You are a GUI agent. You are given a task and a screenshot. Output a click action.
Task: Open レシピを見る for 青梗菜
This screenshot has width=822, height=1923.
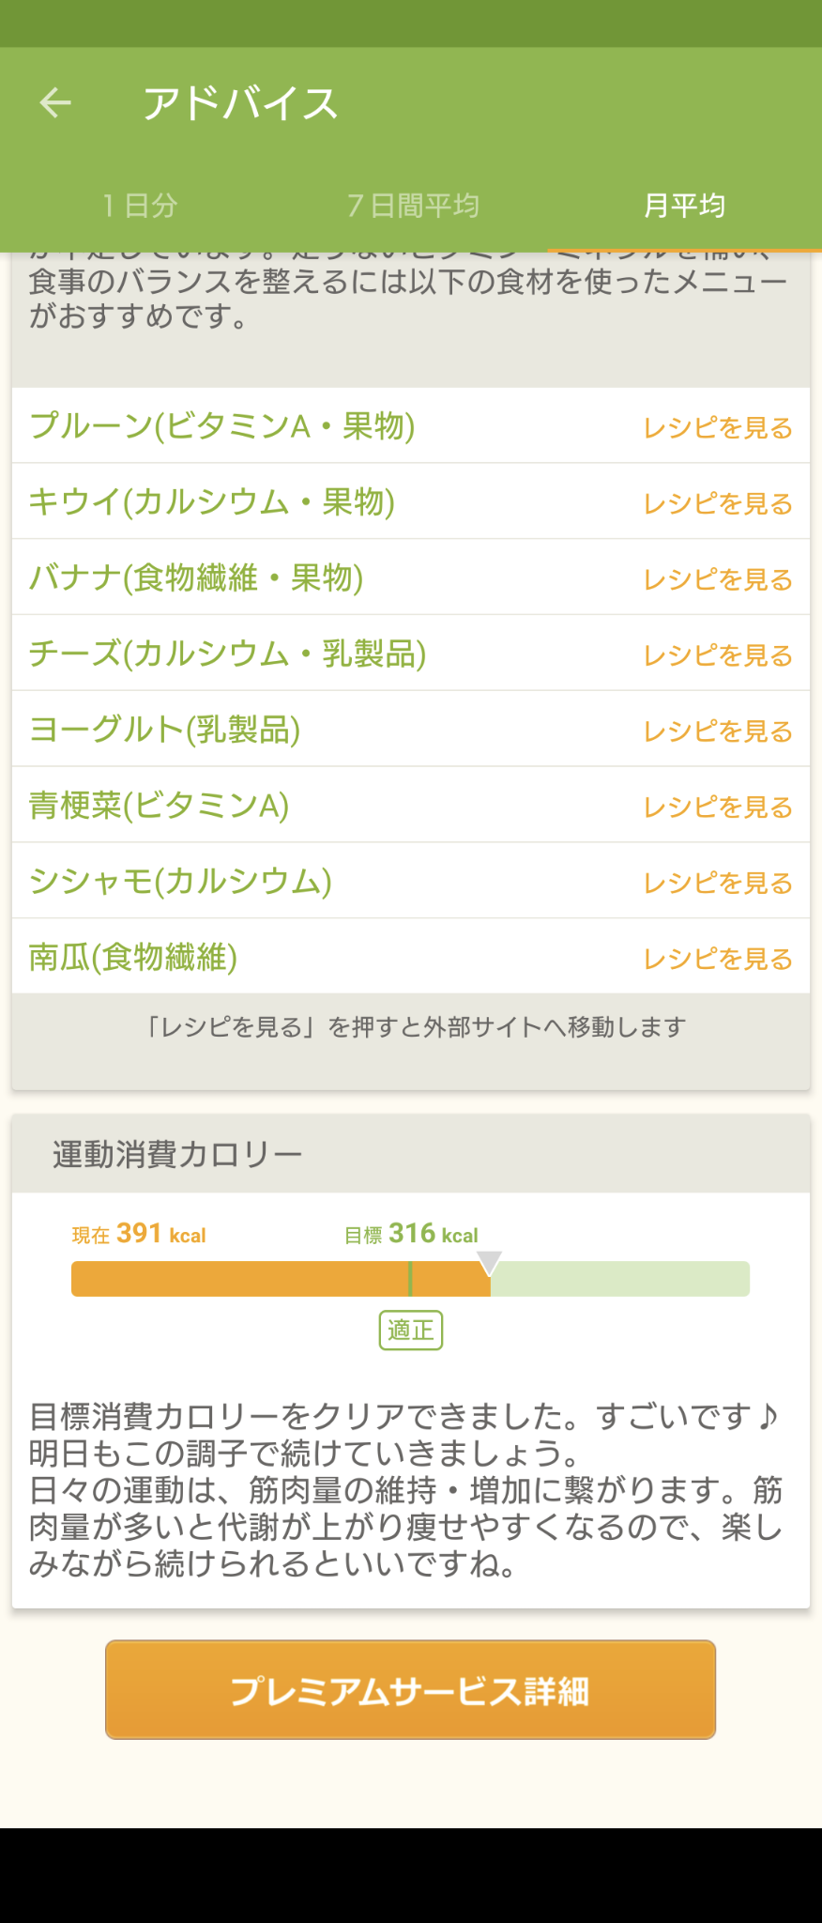pos(717,808)
